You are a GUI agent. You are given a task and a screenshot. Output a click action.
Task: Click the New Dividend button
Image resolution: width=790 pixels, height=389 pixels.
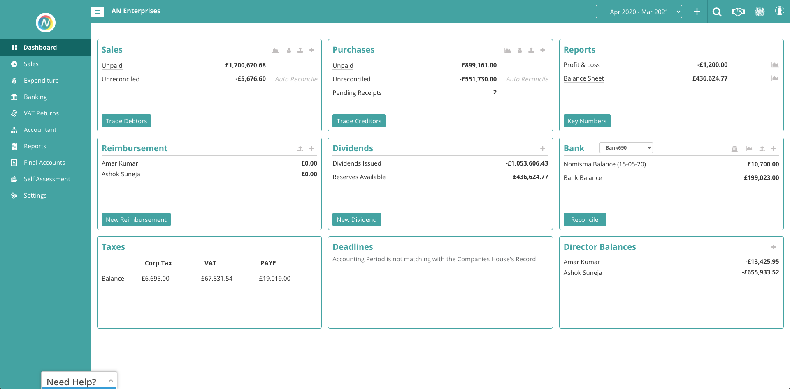click(356, 219)
